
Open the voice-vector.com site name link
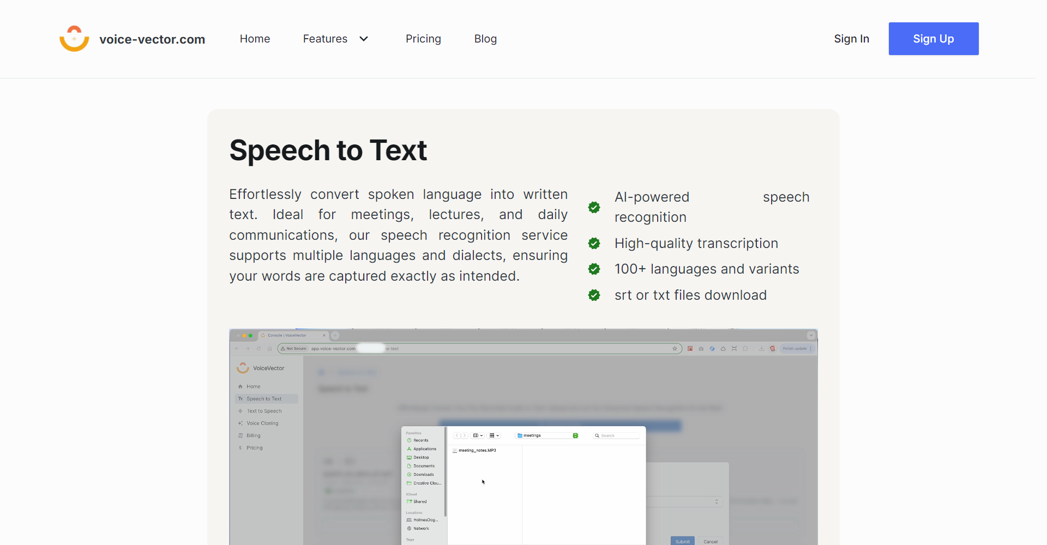click(x=152, y=39)
